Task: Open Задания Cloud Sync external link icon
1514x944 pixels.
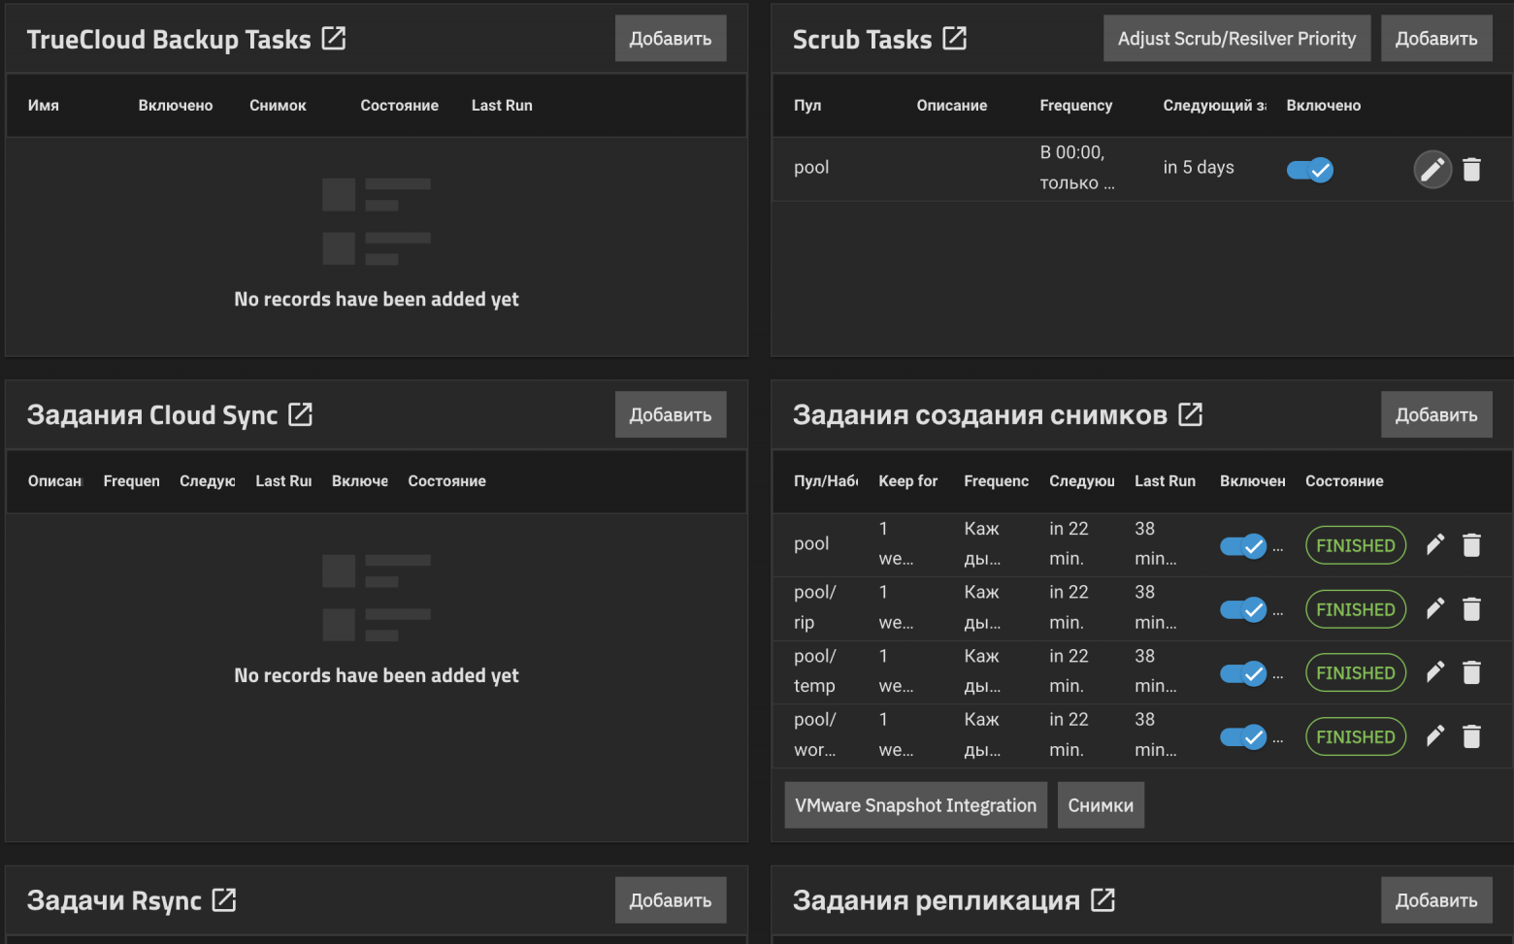Action: coord(301,414)
